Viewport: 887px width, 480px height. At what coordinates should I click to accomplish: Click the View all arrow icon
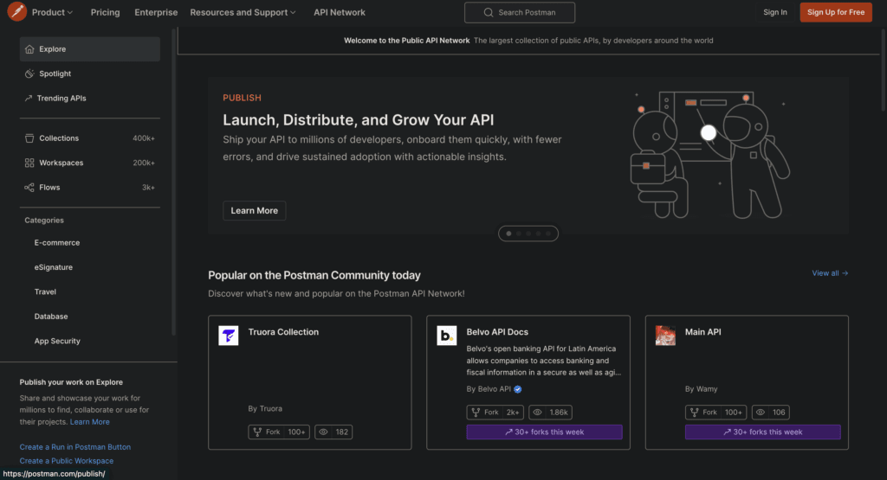pyautogui.click(x=845, y=273)
